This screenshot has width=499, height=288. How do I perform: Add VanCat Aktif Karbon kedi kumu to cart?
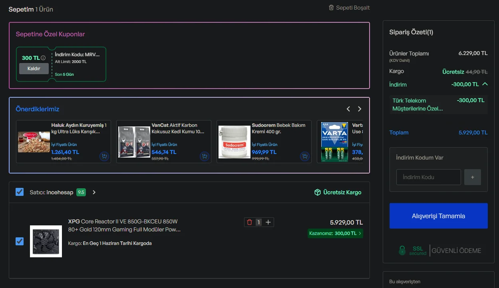204,156
